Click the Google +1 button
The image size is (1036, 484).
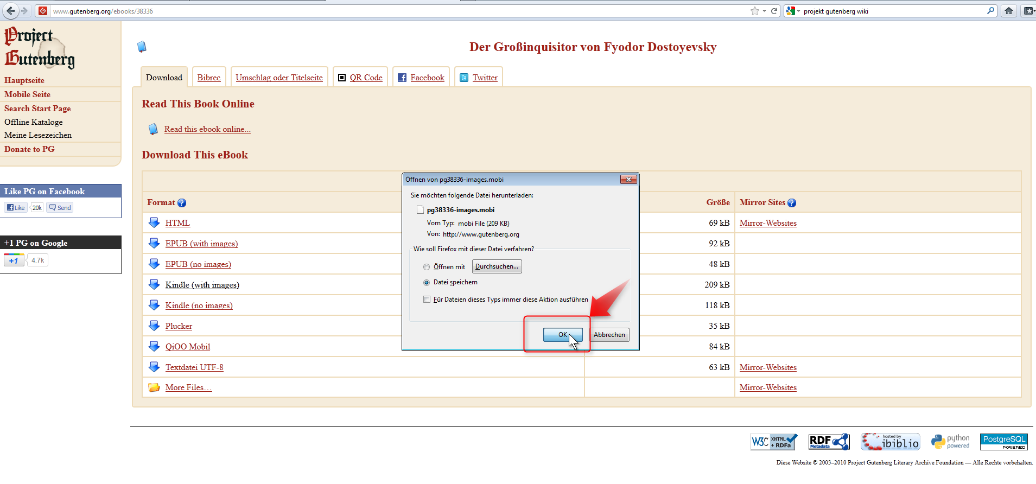14,260
